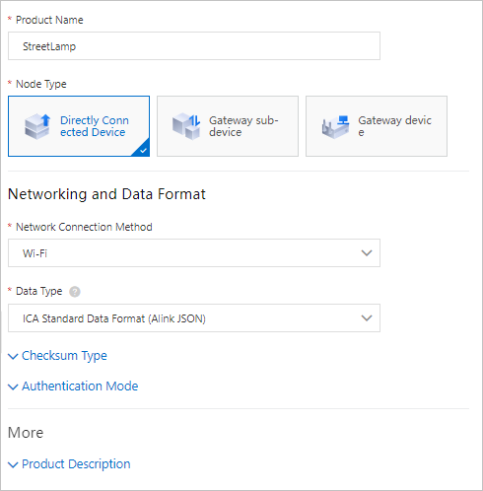Image resolution: width=483 pixels, height=491 pixels.
Task: Select Gateway device node type
Action: [x=377, y=126]
